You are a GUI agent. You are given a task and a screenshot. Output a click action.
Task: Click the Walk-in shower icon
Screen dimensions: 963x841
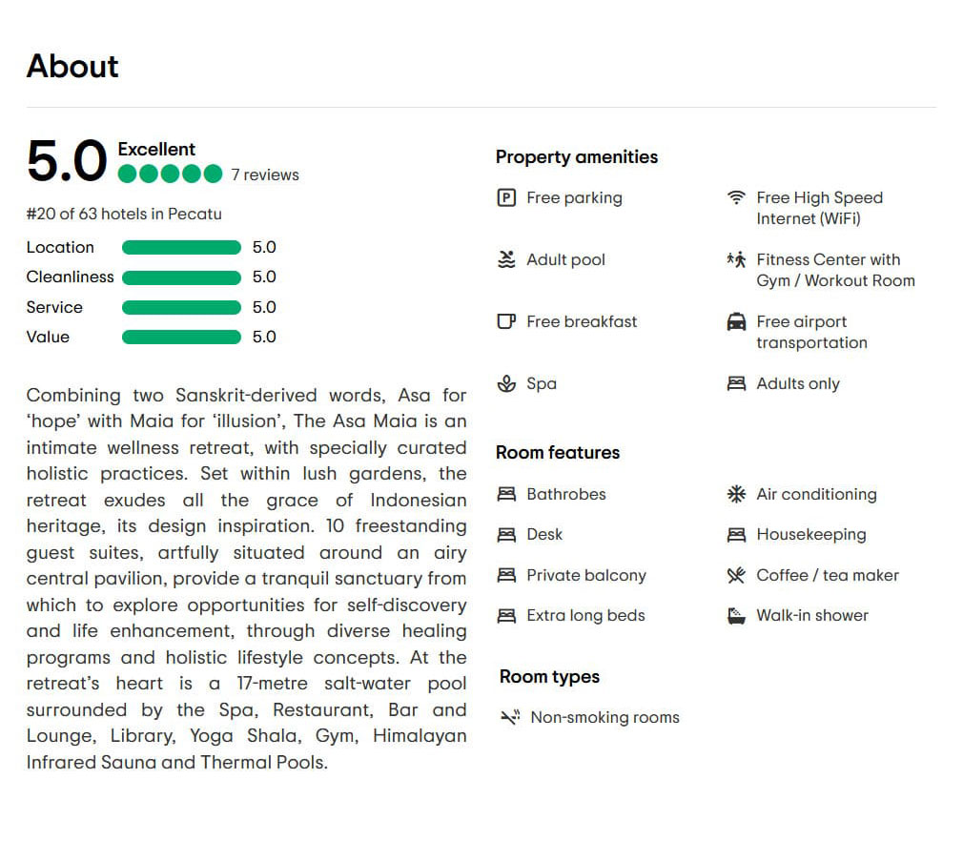[736, 616]
